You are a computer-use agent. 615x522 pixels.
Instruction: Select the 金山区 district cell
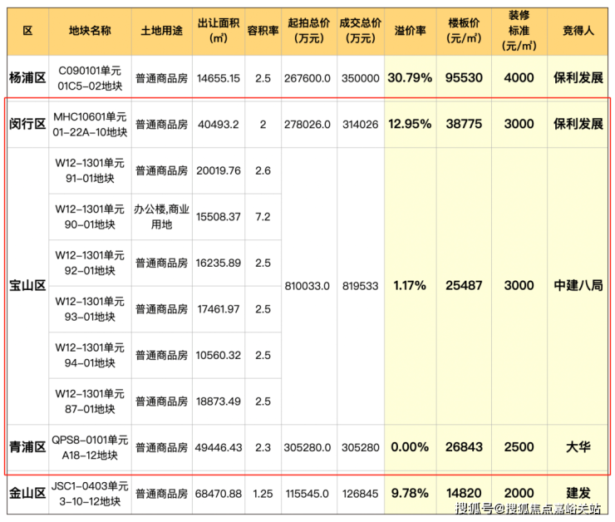coord(27,493)
